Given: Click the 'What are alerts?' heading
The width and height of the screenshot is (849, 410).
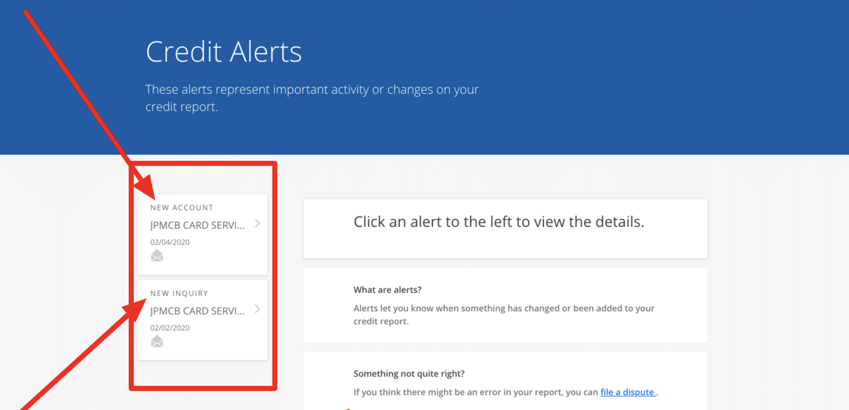Looking at the screenshot, I should pos(387,289).
